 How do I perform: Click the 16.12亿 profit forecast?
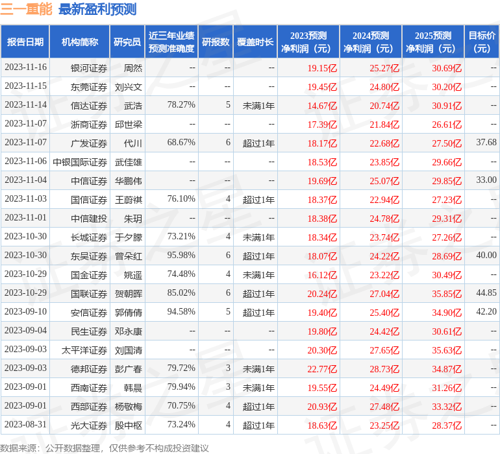pos(322,274)
